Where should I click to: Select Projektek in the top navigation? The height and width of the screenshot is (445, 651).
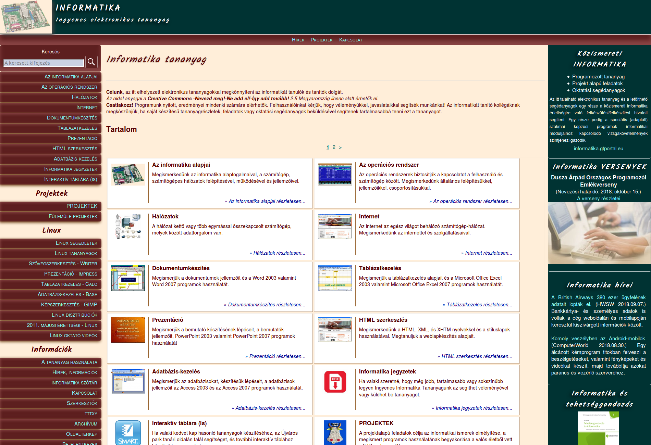click(321, 40)
